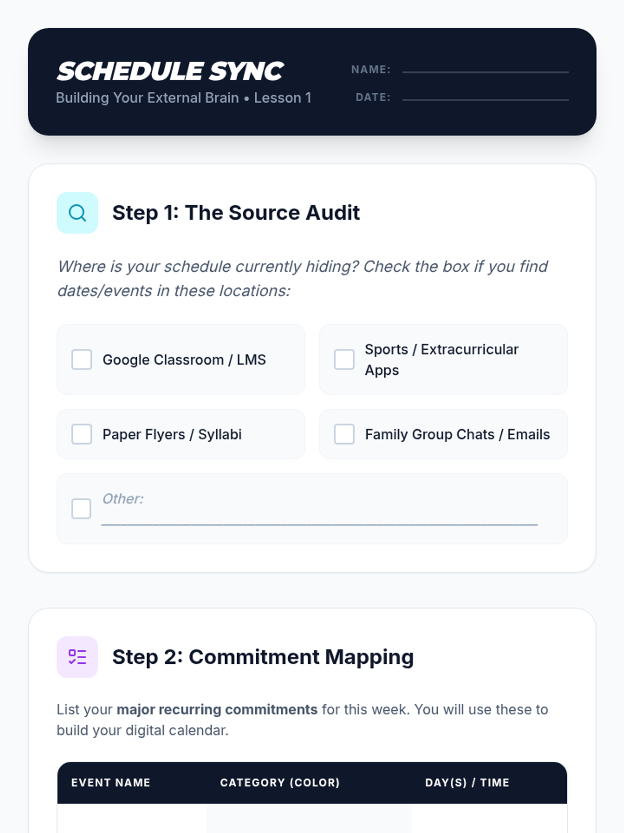Click the Name blank line in header

tap(485, 69)
